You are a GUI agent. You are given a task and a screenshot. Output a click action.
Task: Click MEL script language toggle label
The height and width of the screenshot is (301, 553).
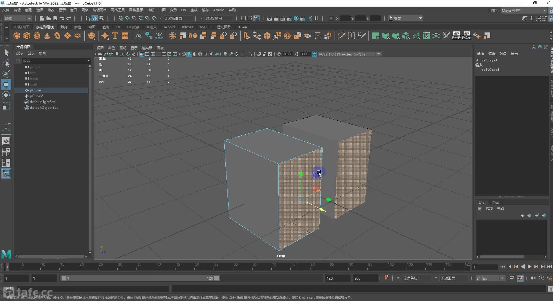9,289
